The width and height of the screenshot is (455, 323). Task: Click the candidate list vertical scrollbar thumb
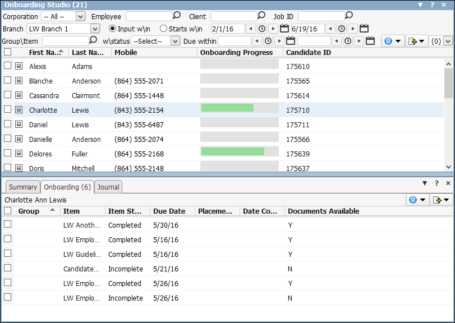448,83
